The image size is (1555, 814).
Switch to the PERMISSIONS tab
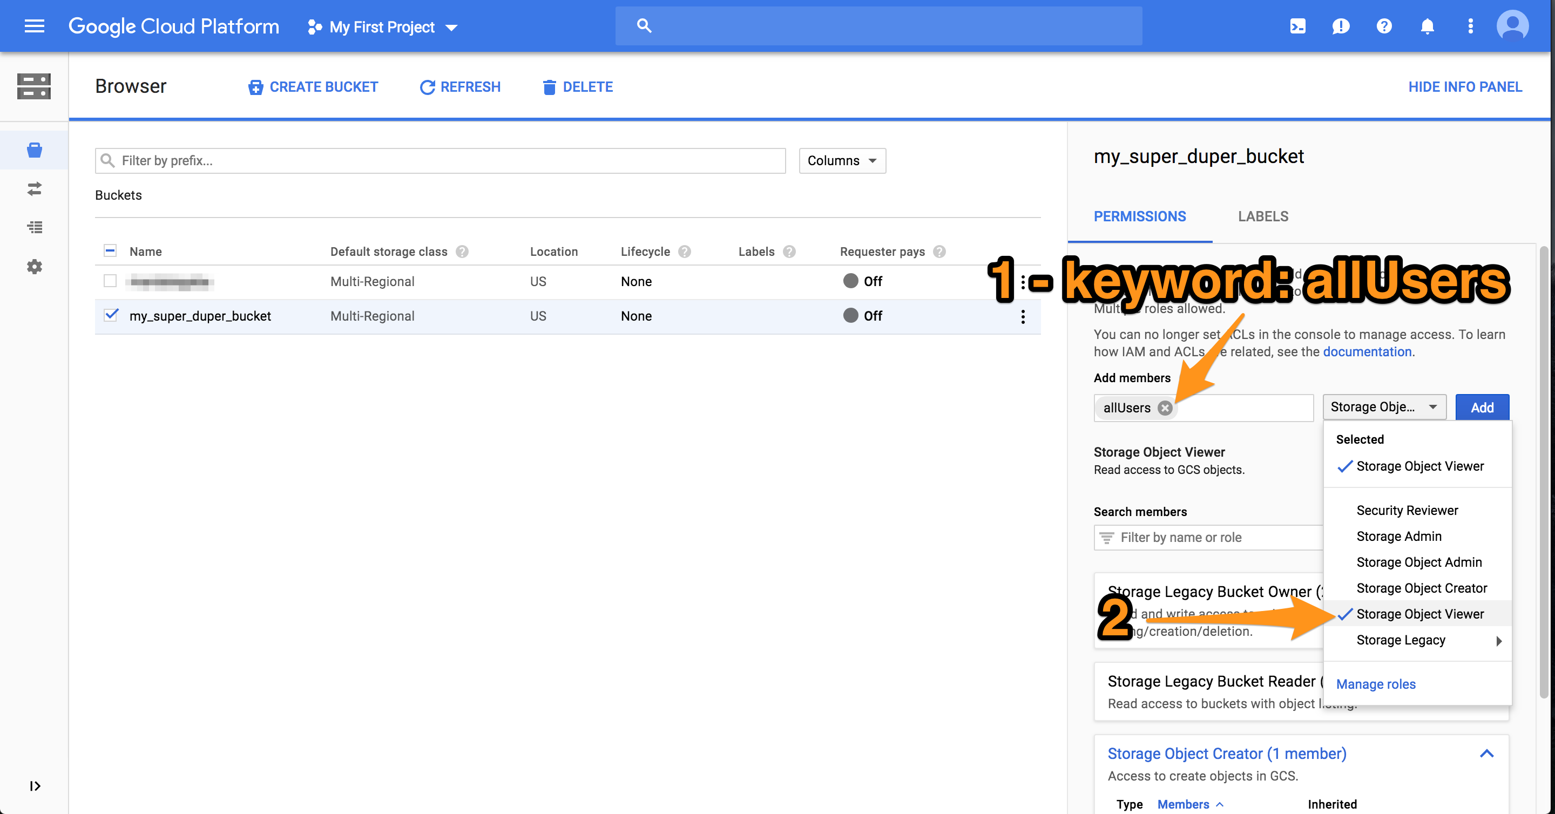click(x=1140, y=216)
